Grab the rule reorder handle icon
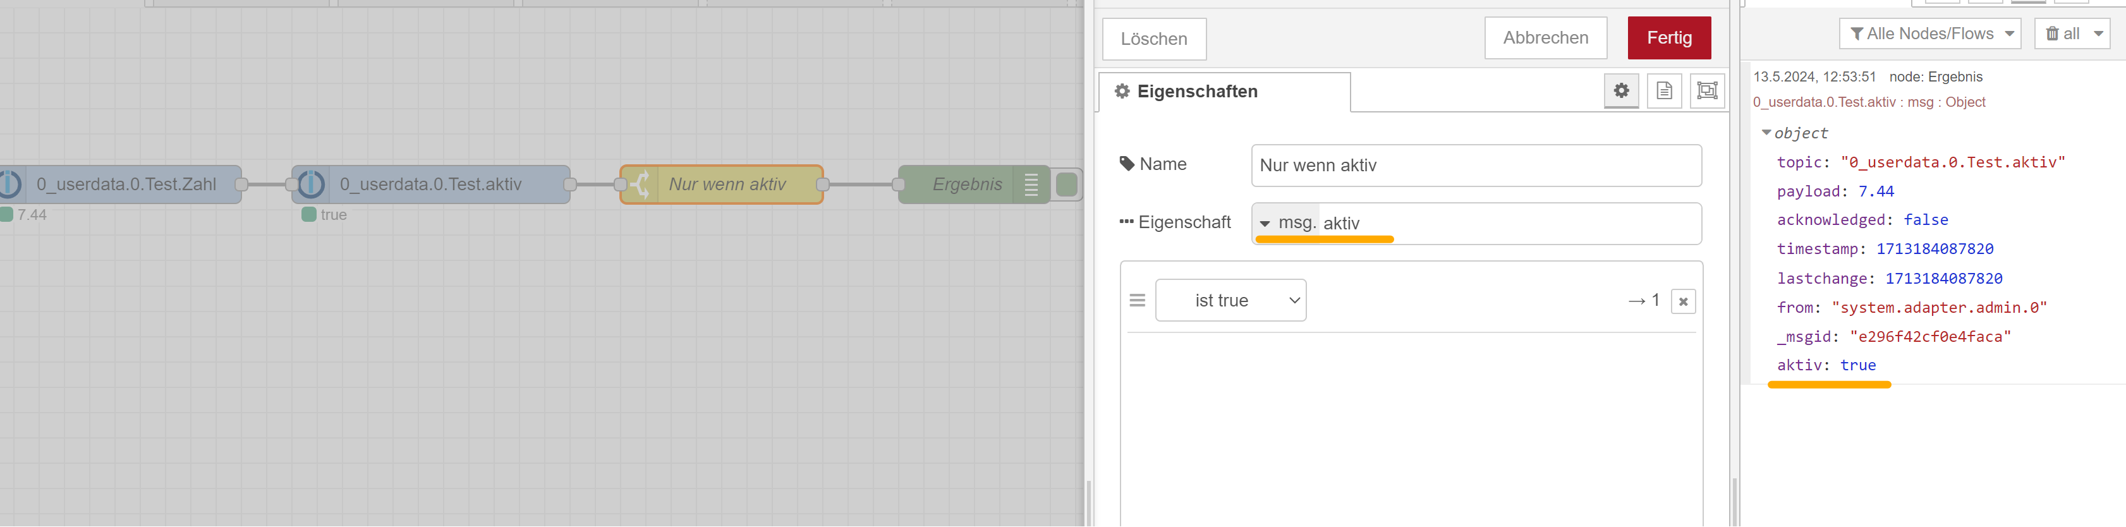 pos(1138,301)
